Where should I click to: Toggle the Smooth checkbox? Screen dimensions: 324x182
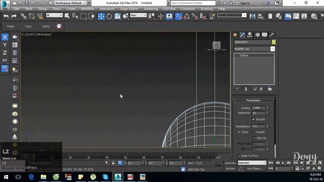point(253,119)
